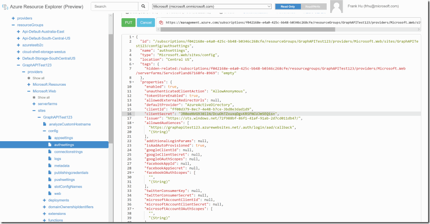Click Show all under providers

click(x=38, y=78)
